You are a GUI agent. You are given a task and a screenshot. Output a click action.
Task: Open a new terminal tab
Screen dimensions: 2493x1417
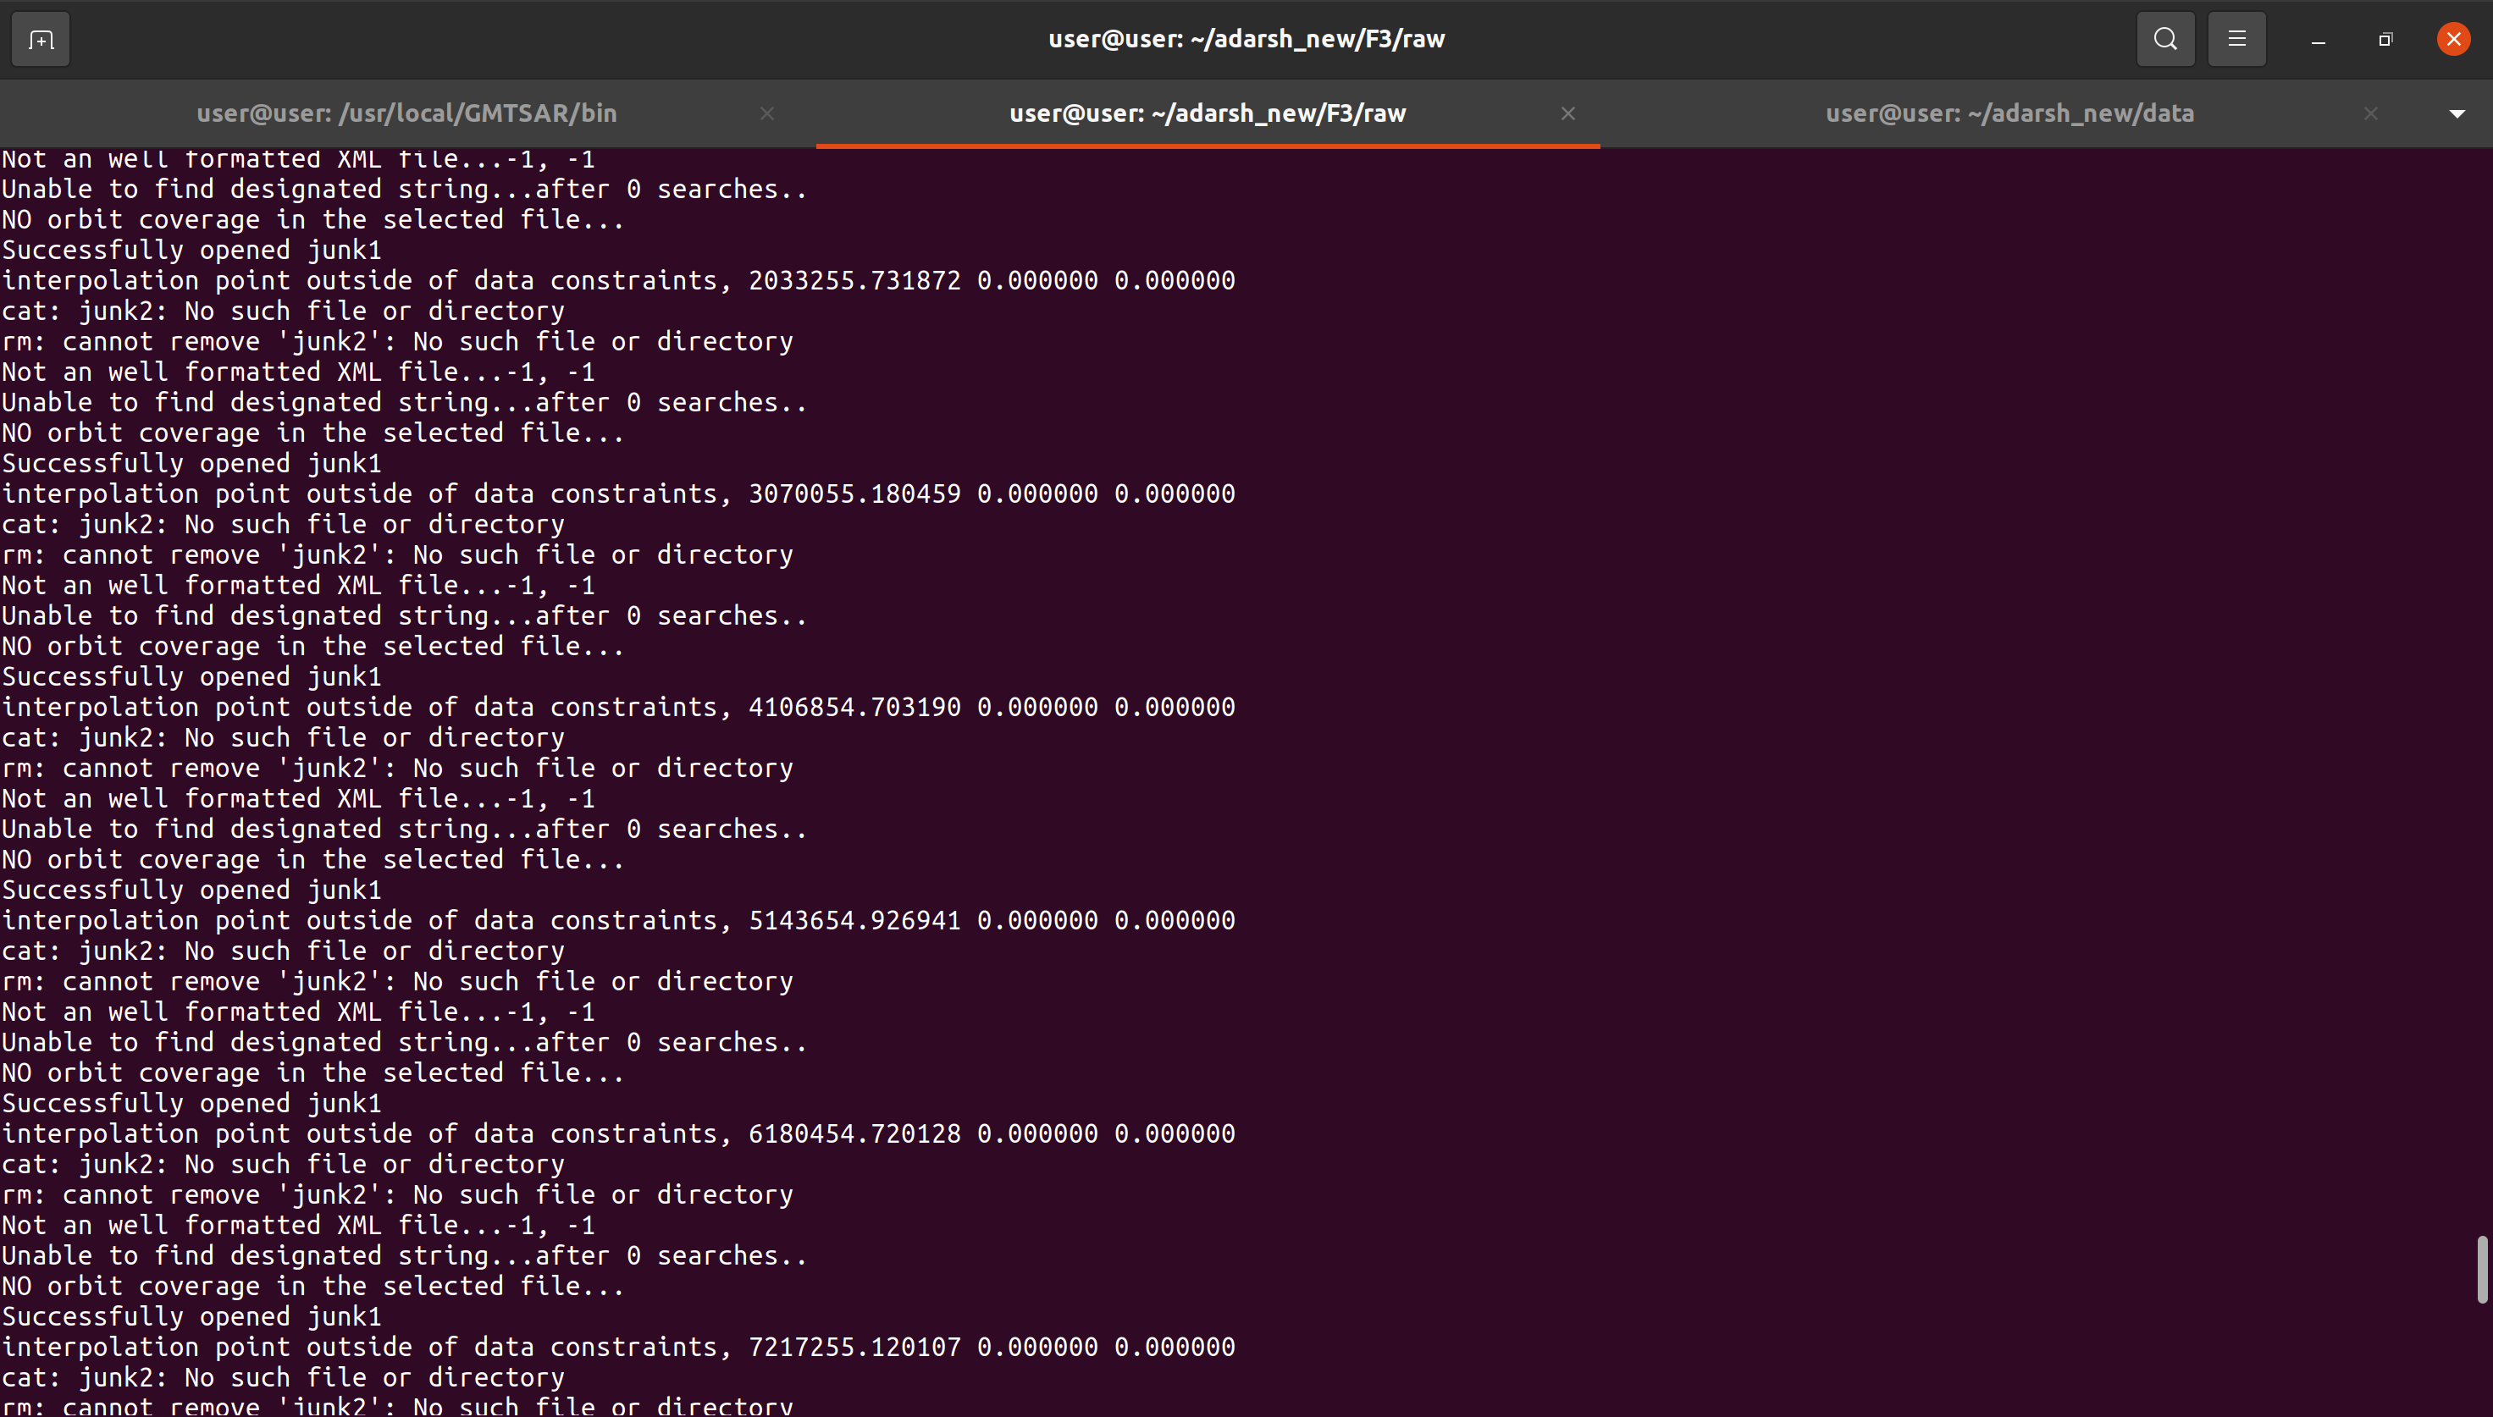(x=40, y=39)
